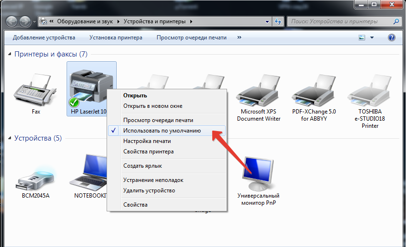This screenshot has height=247, width=406.
Task: Choose Создать ярлык menu entry
Action: tap(167, 166)
